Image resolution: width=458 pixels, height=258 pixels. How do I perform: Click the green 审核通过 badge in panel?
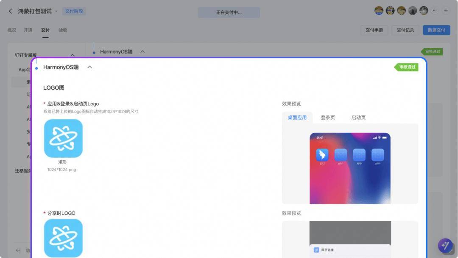pyautogui.click(x=406, y=67)
